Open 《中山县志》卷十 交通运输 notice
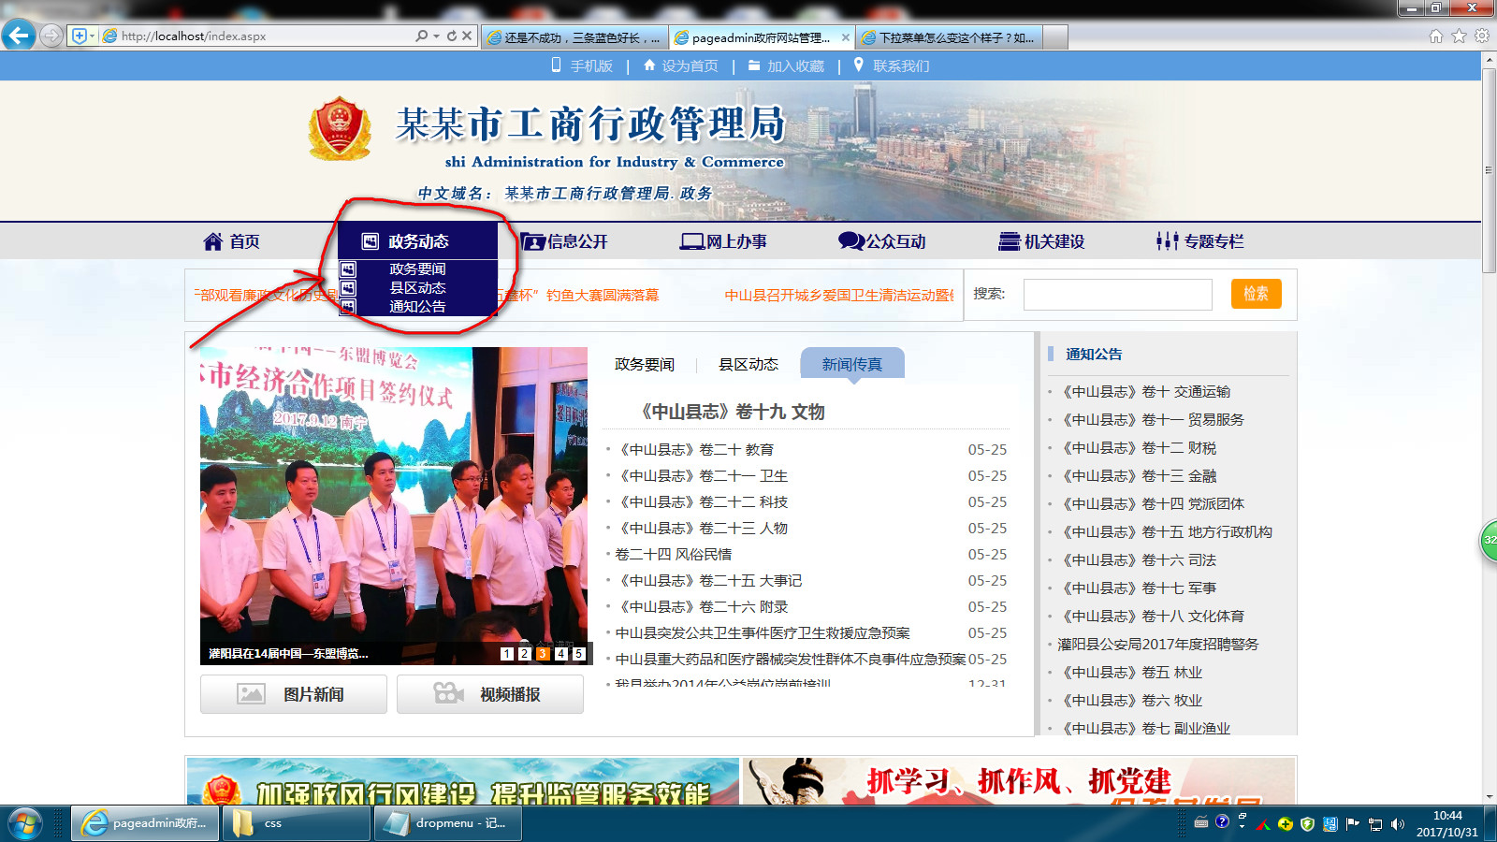This screenshot has width=1497, height=842. point(1144,392)
